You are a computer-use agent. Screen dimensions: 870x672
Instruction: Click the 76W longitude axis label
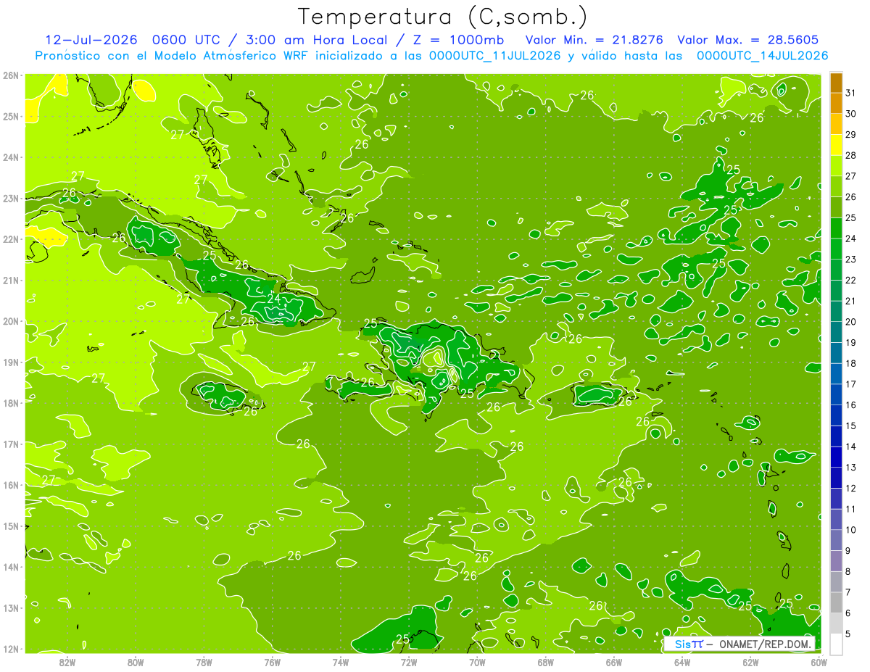coord(273,663)
